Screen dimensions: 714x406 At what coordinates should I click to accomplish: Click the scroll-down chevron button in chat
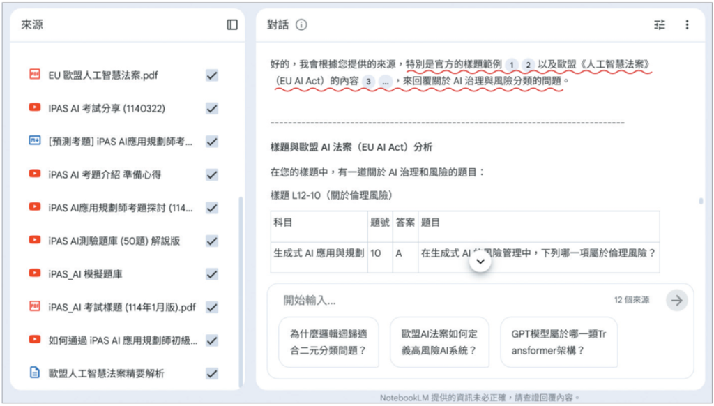click(480, 261)
